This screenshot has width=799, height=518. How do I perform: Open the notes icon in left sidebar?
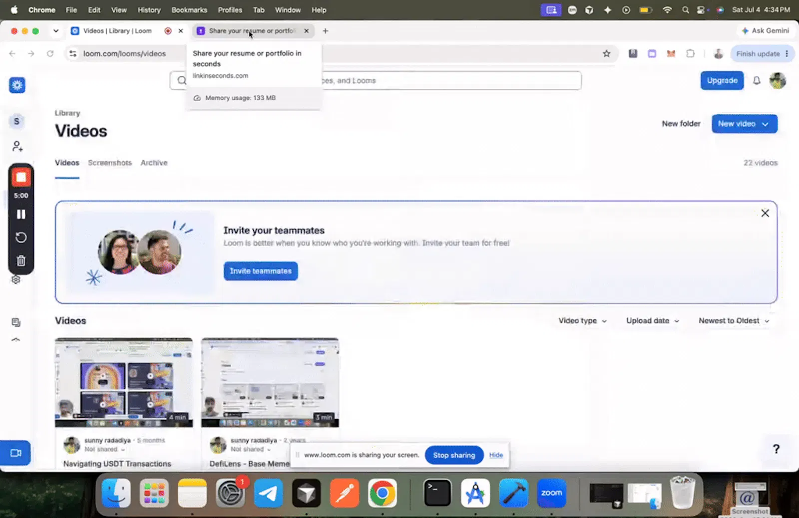pyautogui.click(x=16, y=322)
